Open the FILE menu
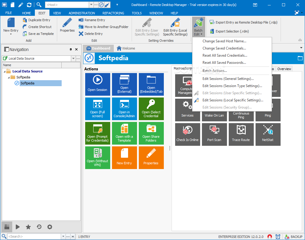 pyautogui.click(x=9, y=13)
